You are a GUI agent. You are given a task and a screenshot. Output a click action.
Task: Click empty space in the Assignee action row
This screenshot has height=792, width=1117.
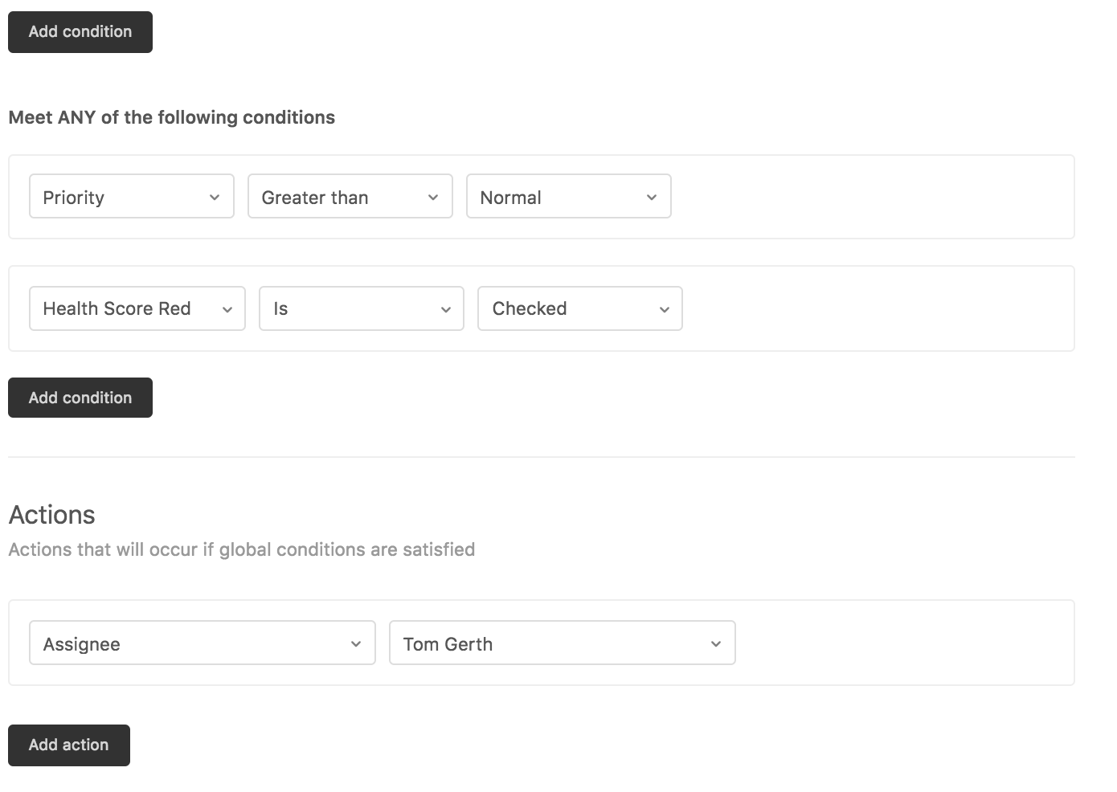pyautogui.click(x=900, y=643)
